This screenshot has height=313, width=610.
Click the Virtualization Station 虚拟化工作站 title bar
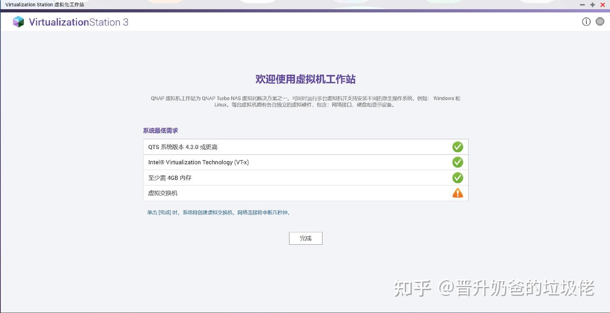45,5
